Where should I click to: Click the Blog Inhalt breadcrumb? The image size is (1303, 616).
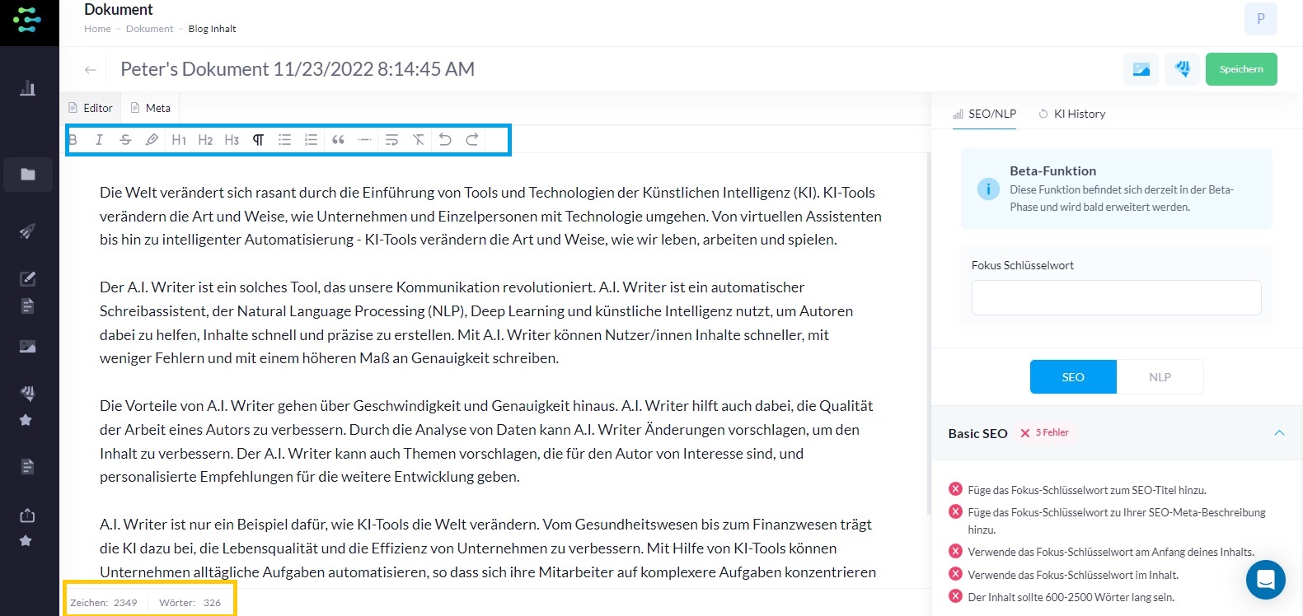pos(212,29)
